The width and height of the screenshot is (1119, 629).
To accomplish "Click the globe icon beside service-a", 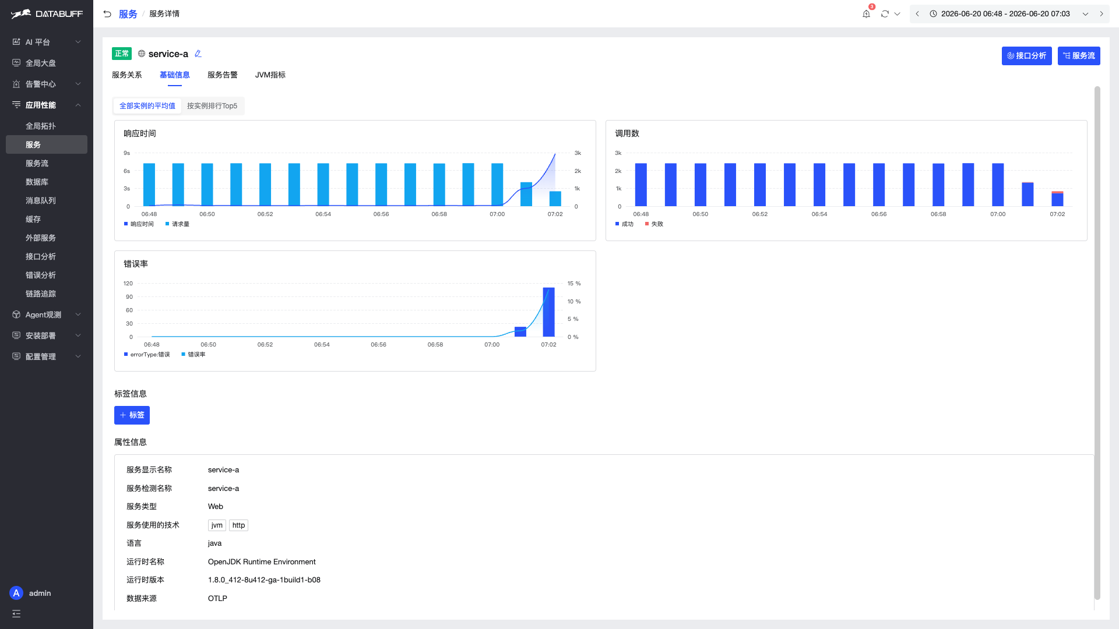I will (x=142, y=54).
